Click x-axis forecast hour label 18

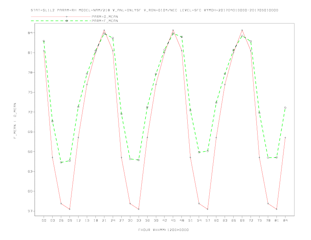(95, 220)
